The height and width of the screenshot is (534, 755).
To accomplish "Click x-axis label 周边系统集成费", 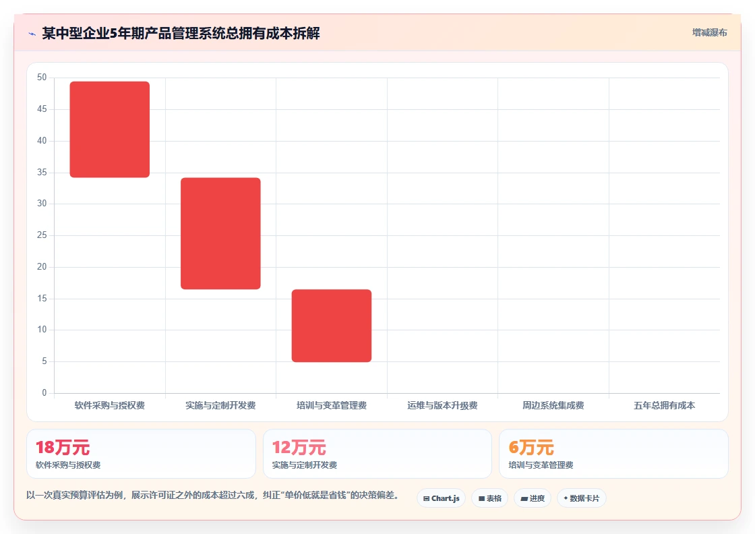I will (x=553, y=405).
